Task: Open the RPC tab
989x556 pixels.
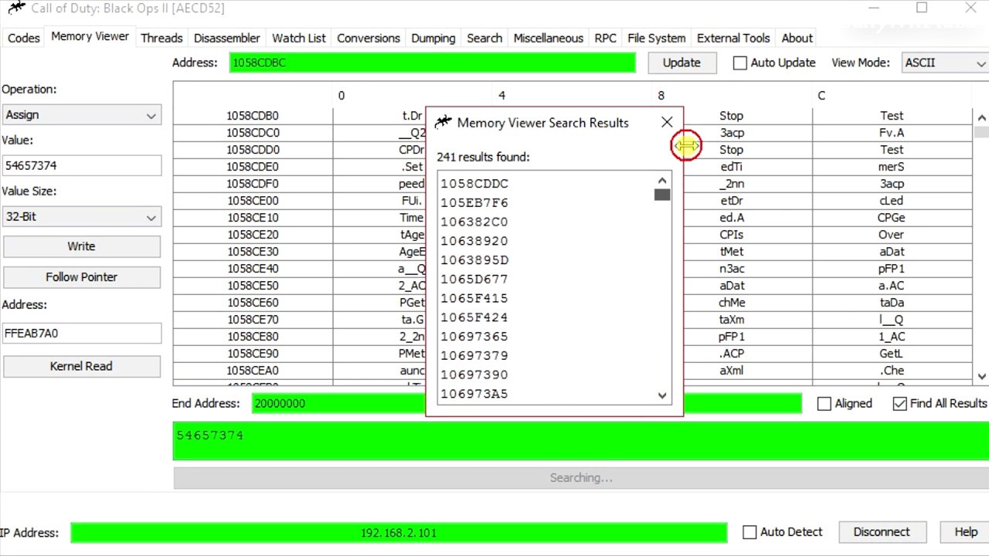Action: coord(606,38)
